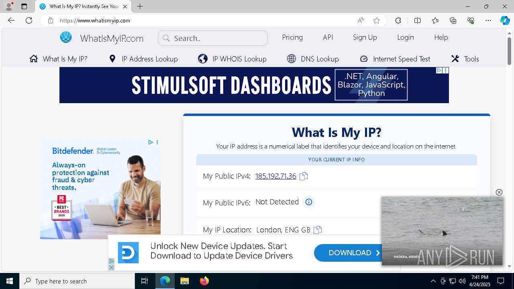Image resolution: width=514 pixels, height=289 pixels.
Task: Launch Firefox from the taskbar
Action: click(204, 281)
